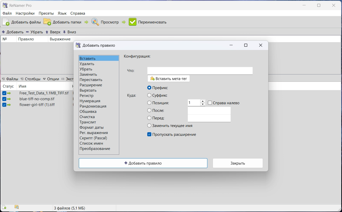Click the ReNamer Pro app icon in the title bar

(x=5, y=5)
